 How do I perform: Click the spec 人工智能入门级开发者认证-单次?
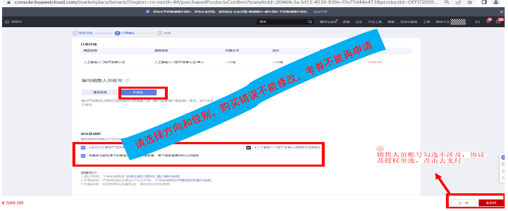point(179,62)
